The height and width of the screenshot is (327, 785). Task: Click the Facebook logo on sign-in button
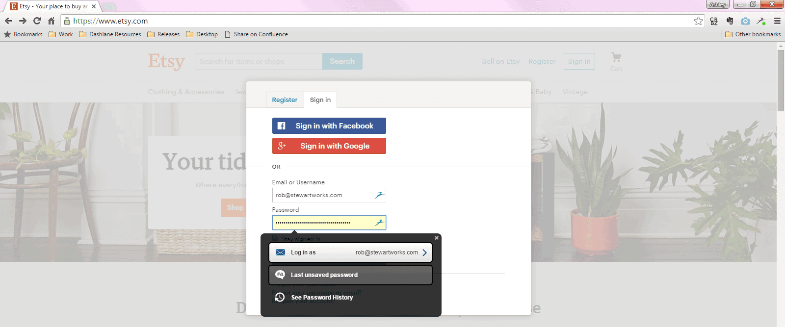point(281,126)
